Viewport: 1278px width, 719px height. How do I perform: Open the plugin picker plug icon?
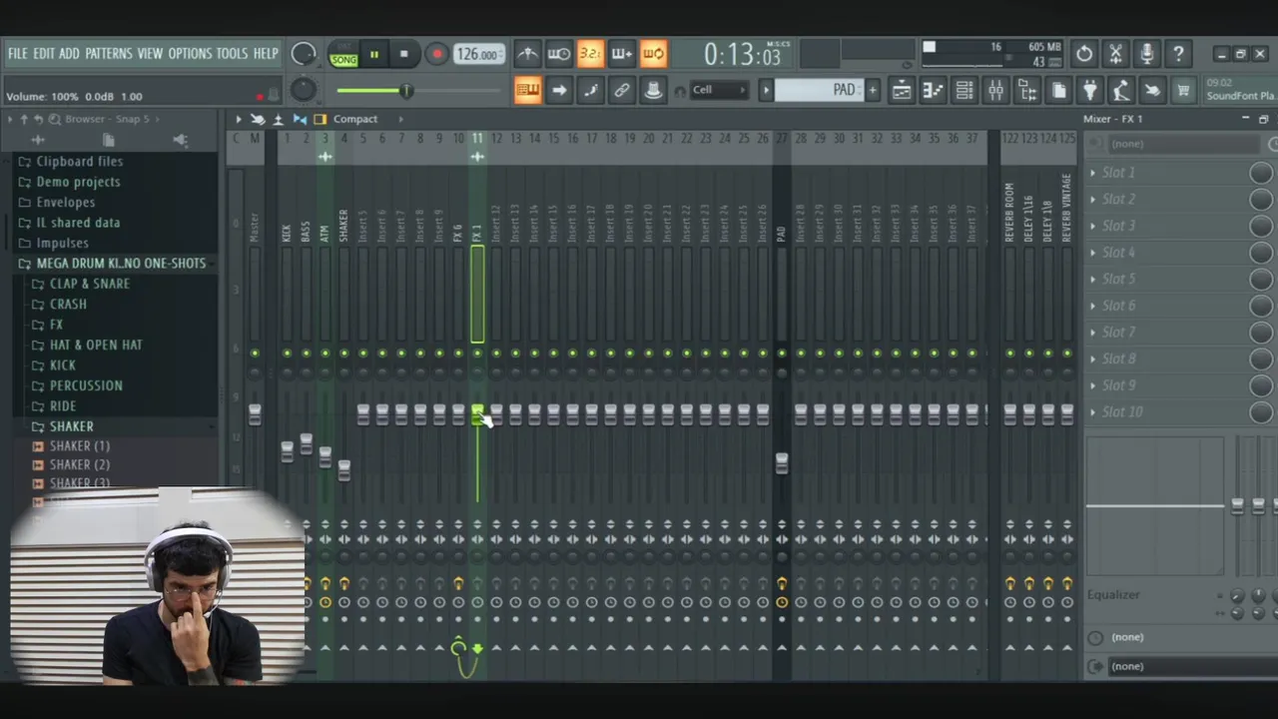1089,91
